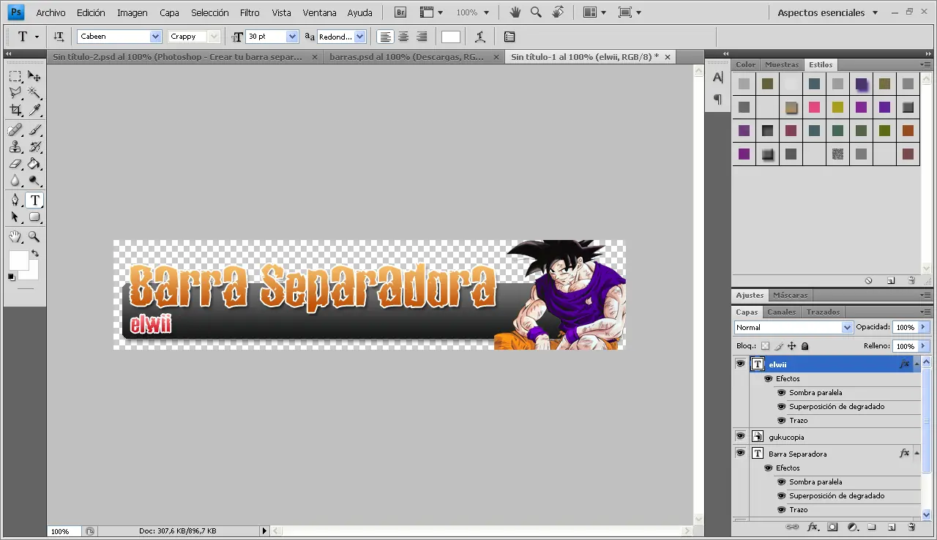Collapse the effects of elwii layer

(917, 364)
